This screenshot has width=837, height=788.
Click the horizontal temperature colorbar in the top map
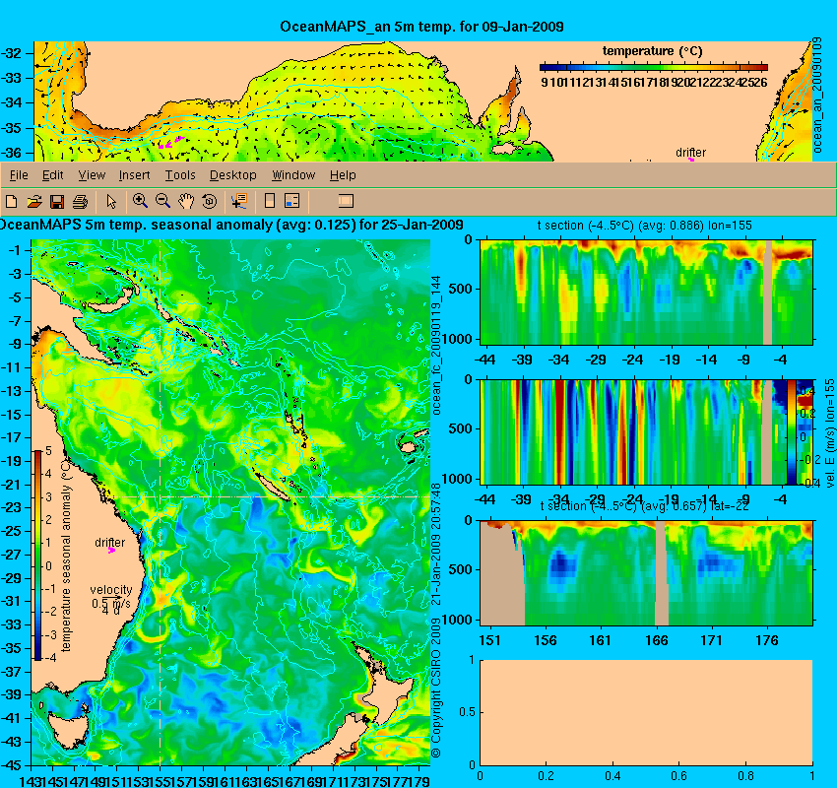tap(654, 67)
